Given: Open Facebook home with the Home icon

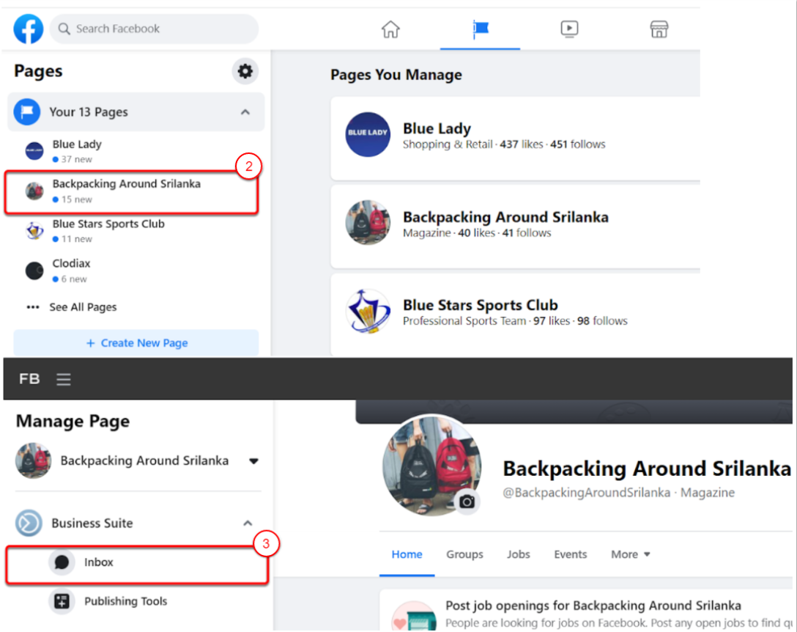Looking at the screenshot, I should pyautogui.click(x=390, y=29).
